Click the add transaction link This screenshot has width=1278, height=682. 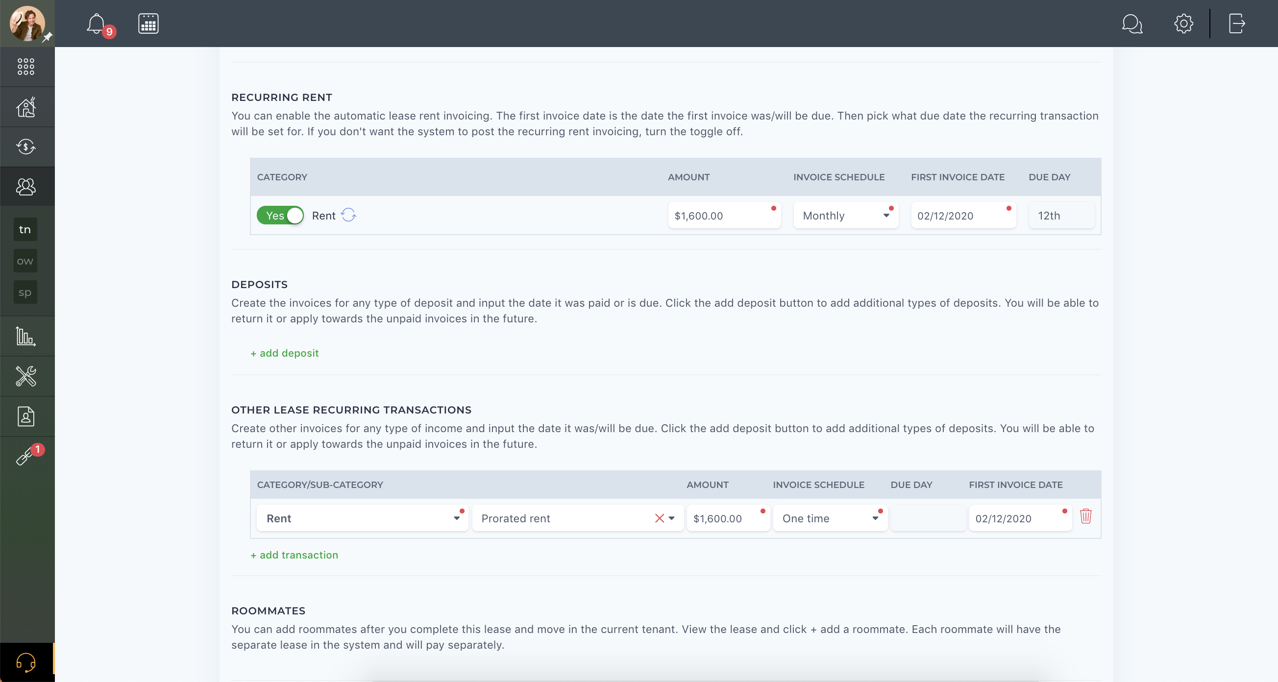(x=294, y=555)
